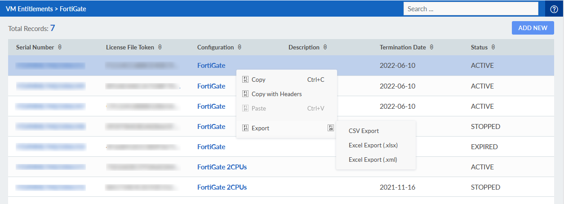Image resolution: width=564 pixels, height=204 pixels.
Task: Click the Copy with Headers icon
Action: coord(245,94)
